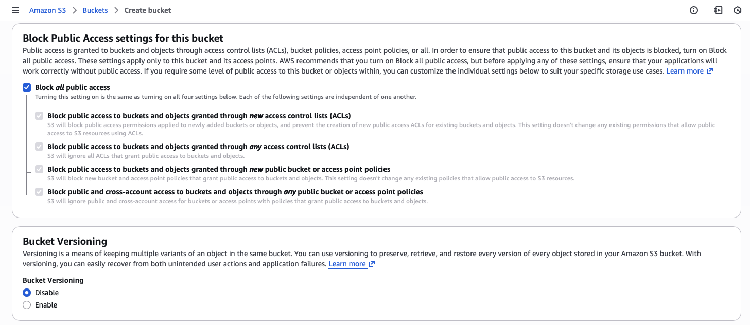The width and height of the screenshot is (750, 325).
Task: Click the Enable versioning label text
Action: coord(46,305)
